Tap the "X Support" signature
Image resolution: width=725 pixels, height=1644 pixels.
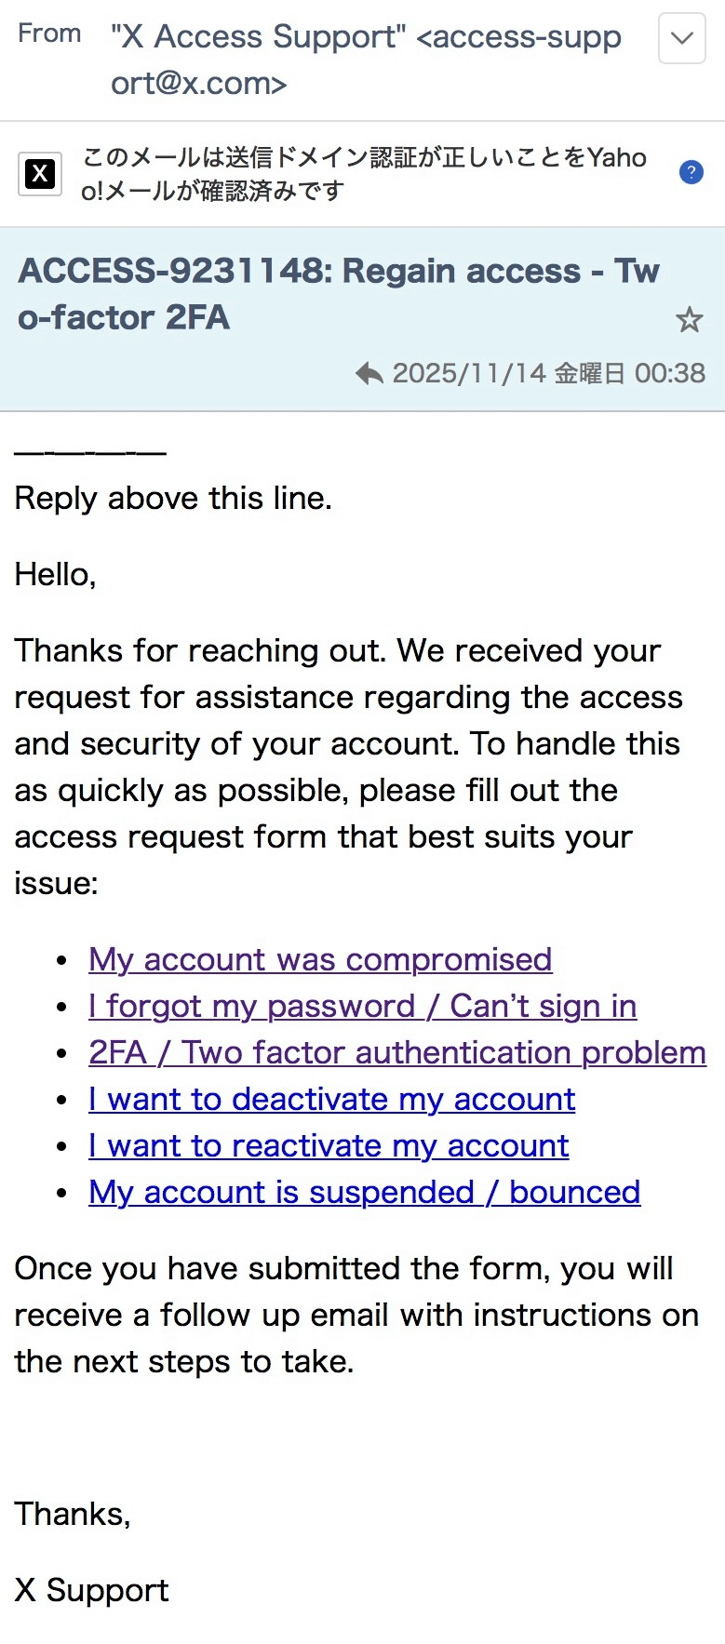click(x=91, y=1590)
